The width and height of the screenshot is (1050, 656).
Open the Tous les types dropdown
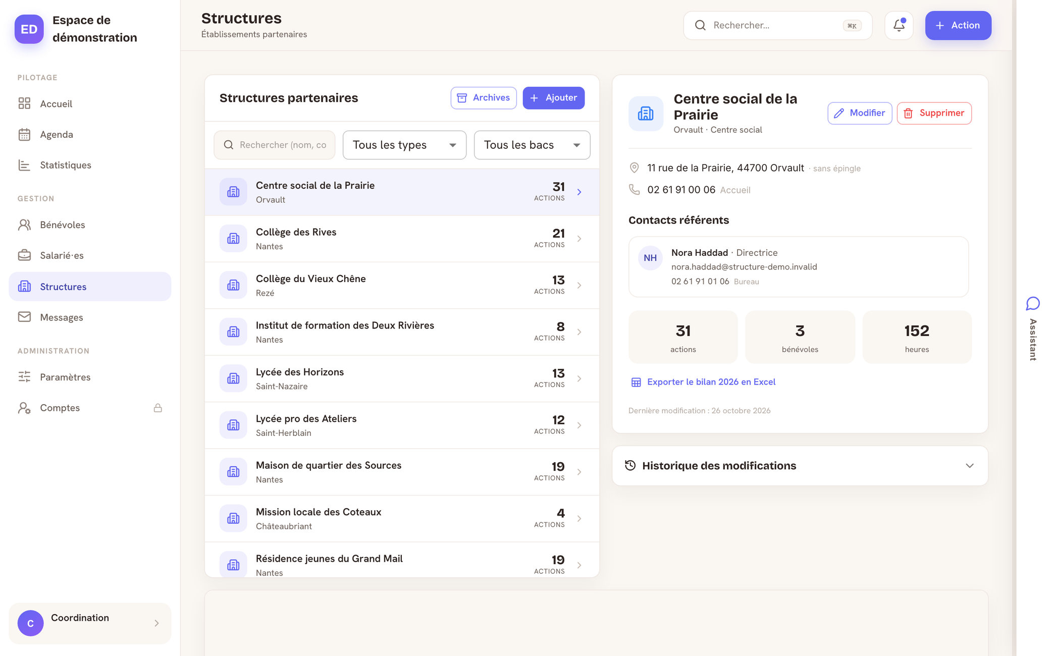[x=404, y=145]
